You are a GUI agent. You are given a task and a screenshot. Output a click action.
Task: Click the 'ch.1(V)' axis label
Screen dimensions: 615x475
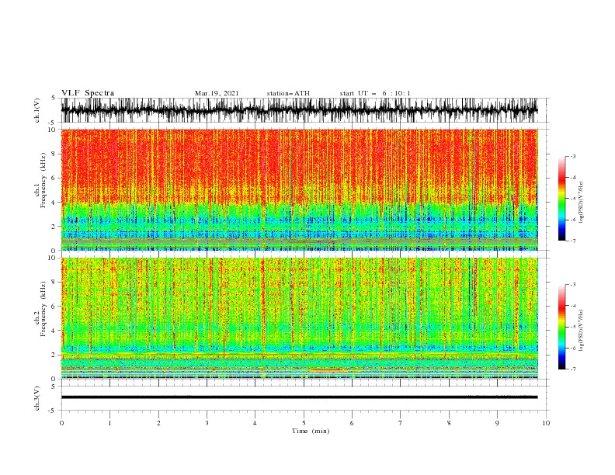click(x=37, y=110)
